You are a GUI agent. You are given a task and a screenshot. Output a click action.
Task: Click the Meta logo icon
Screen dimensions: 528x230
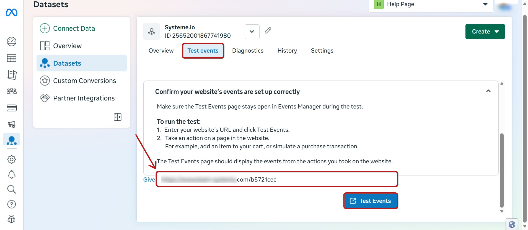(12, 13)
